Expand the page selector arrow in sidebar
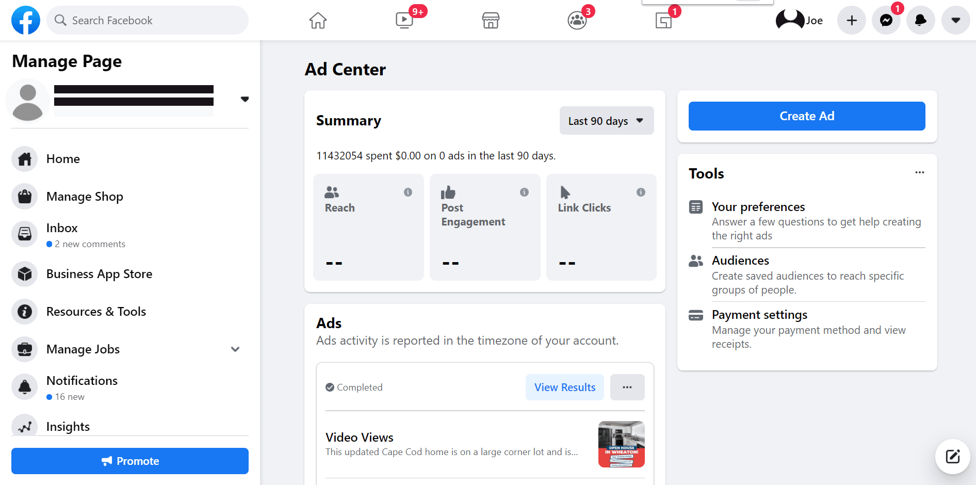 tap(245, 99)
